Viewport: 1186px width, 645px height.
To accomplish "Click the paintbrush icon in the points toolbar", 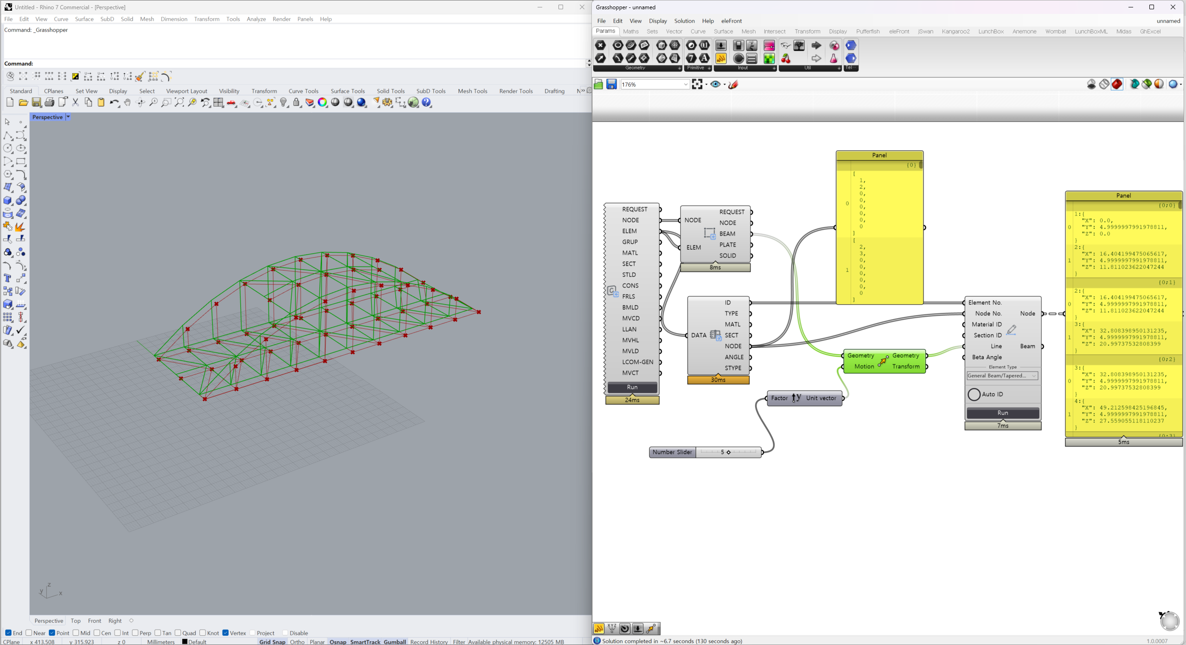I will (140, 77).
